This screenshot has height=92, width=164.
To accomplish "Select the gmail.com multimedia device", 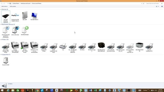I will 6,32.
